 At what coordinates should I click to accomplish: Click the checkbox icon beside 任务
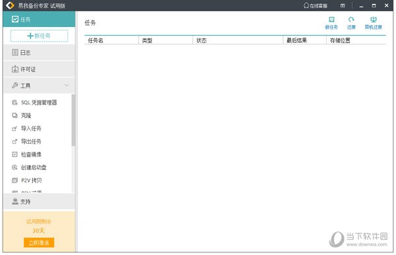pos(15,19)
